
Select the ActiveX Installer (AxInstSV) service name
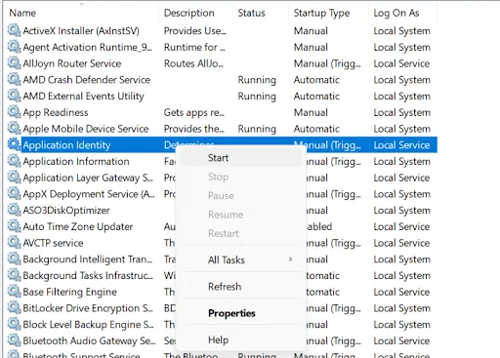pos(81,31)
